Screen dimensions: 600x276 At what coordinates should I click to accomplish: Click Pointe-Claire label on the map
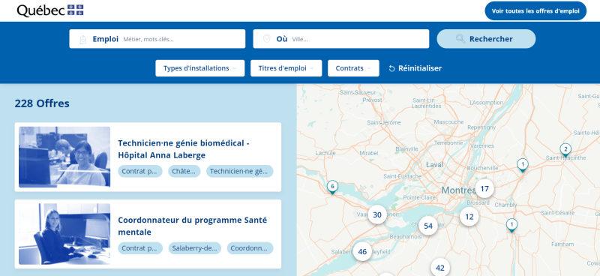point(419,197)
